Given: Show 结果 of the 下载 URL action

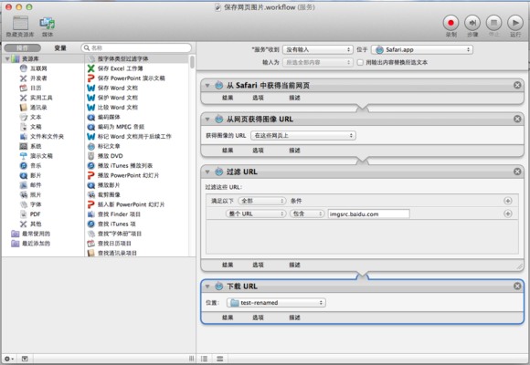Looking at the screenshot, I should [x=228, y=318].
